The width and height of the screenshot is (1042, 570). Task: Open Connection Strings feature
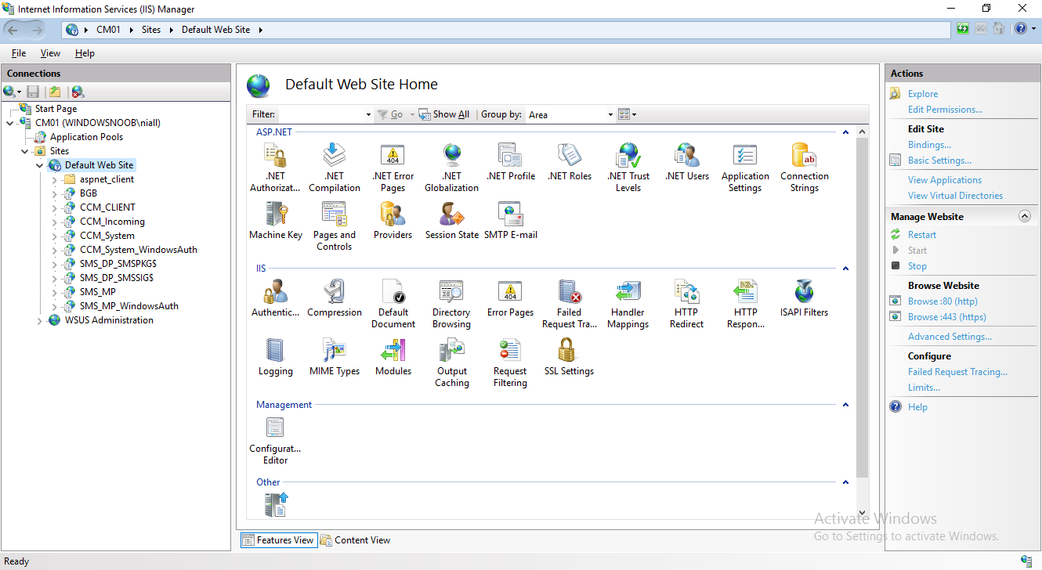[x=805, y=168]
